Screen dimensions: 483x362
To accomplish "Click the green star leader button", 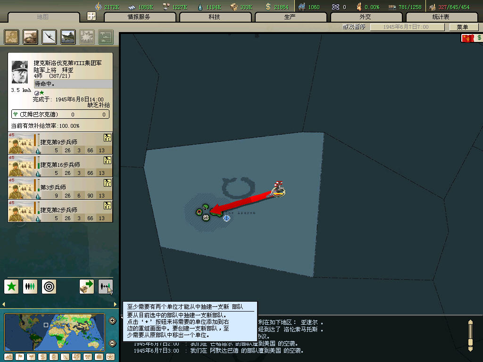I will [11, 287].
